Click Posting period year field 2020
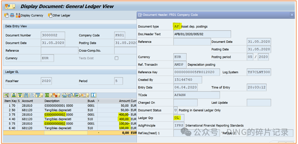The height and width of the screenshot is (144, 298). [263, 57]
